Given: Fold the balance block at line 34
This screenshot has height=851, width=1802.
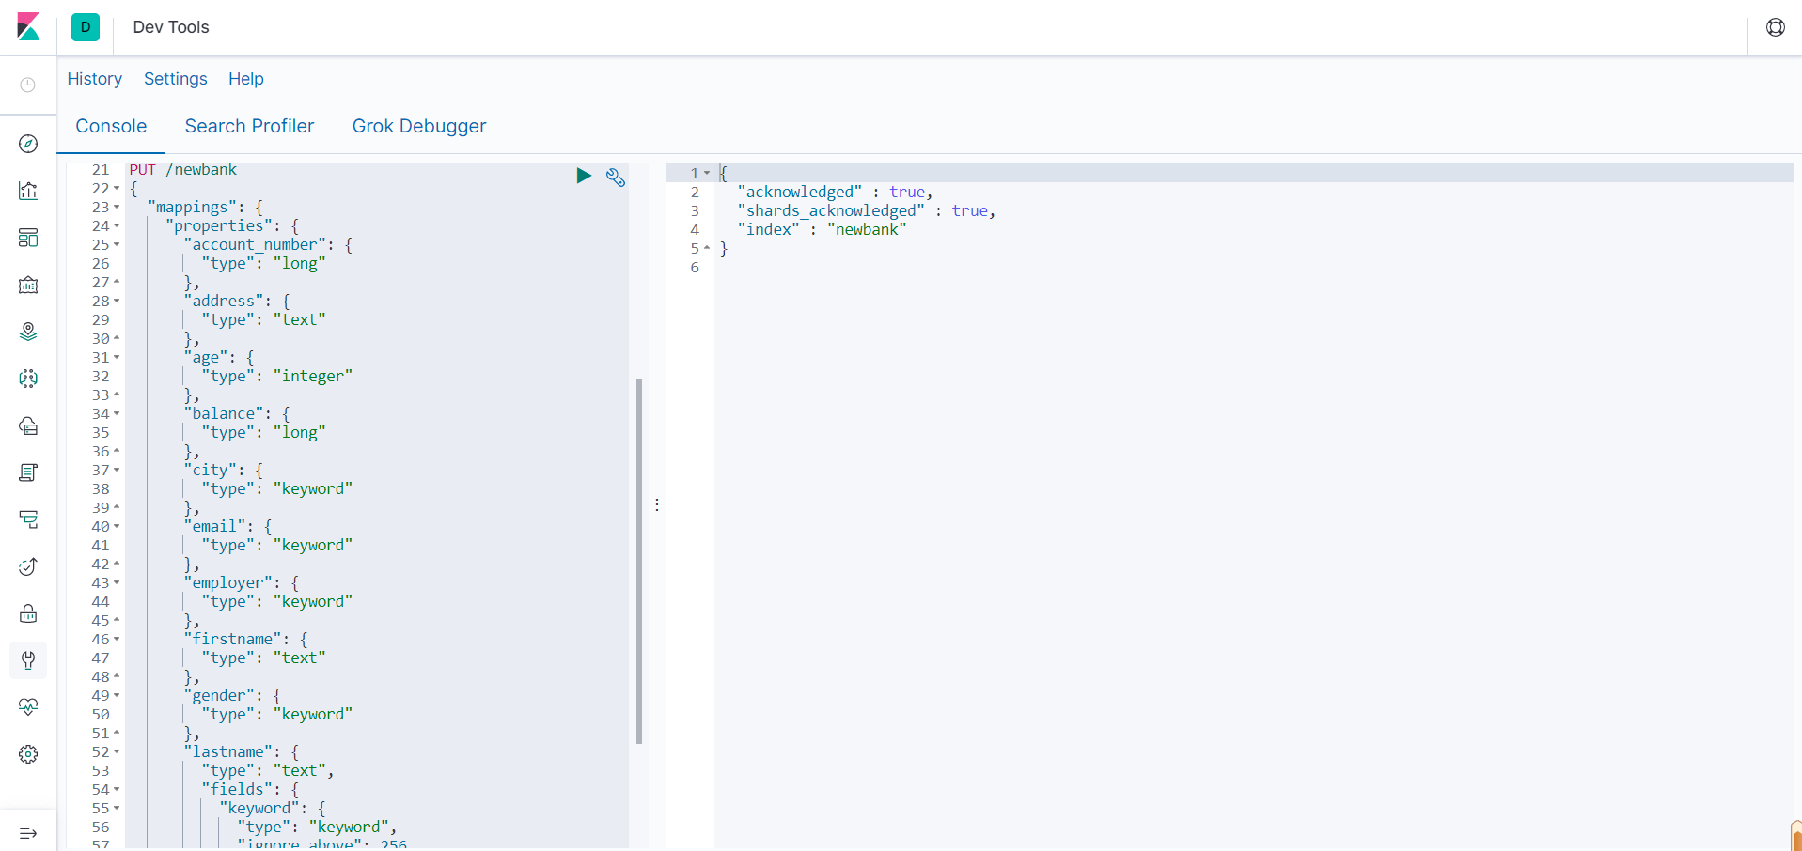Looking at the screenshot, I should (117, 414).
